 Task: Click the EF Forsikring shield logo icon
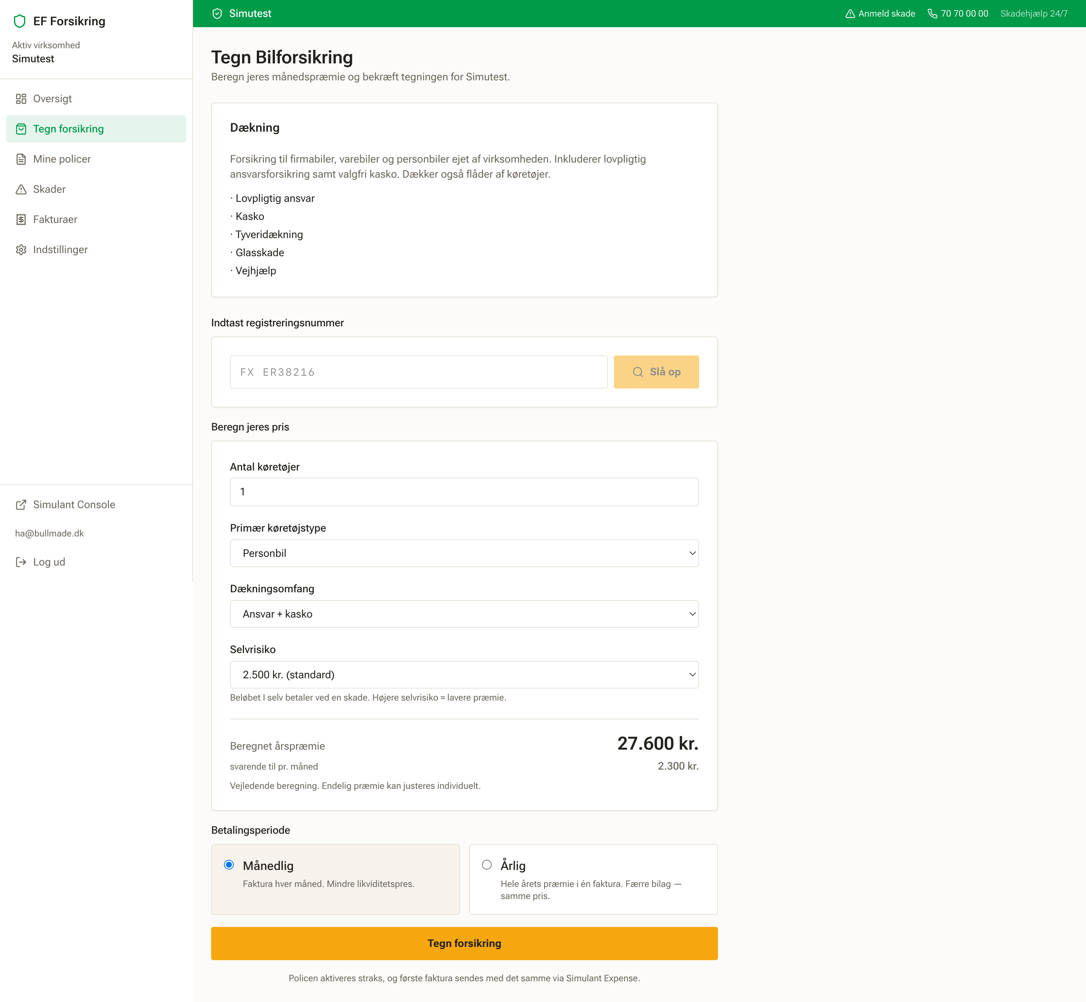[x=20, y=21]
